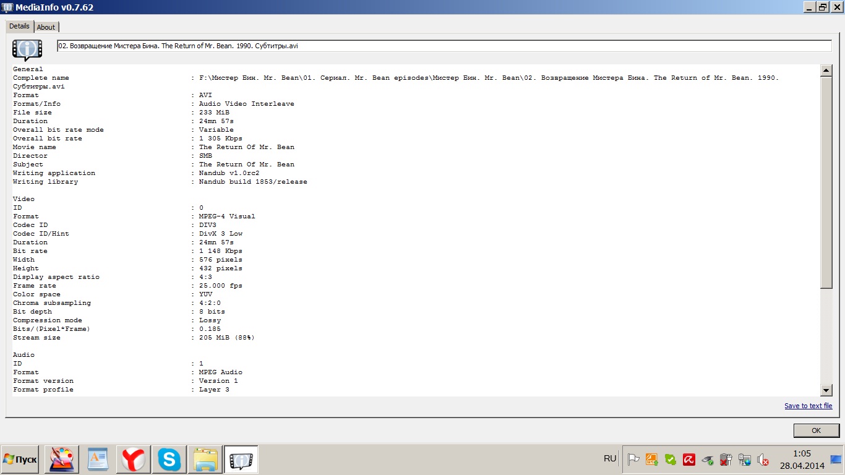Open the orange PDF tray icon
845x475 pixels.
click(x=652, y=460)
